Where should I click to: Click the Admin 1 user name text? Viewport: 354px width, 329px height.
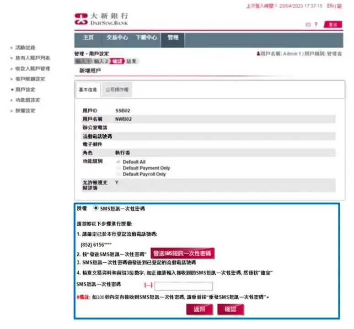pos(292,53)
